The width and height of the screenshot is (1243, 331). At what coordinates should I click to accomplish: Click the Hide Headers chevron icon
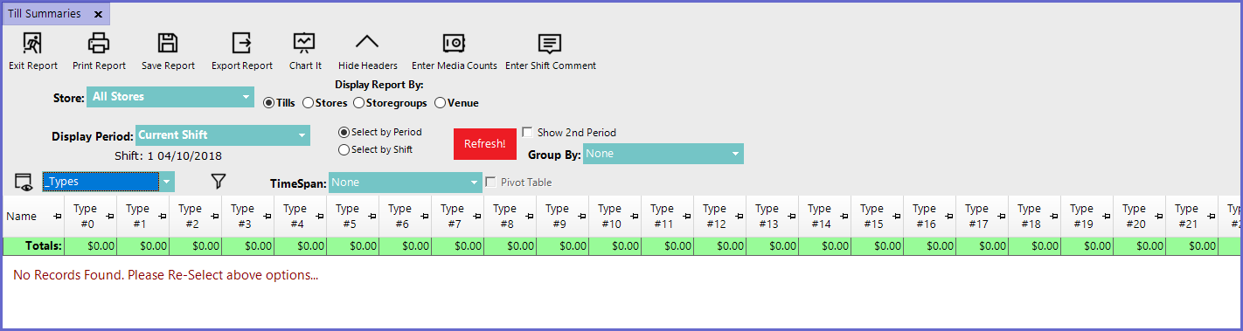pyautogui.click(x=367, y=41)
